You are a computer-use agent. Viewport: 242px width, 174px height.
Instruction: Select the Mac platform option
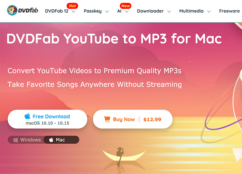pyautogui.click(x=62, y=140)
